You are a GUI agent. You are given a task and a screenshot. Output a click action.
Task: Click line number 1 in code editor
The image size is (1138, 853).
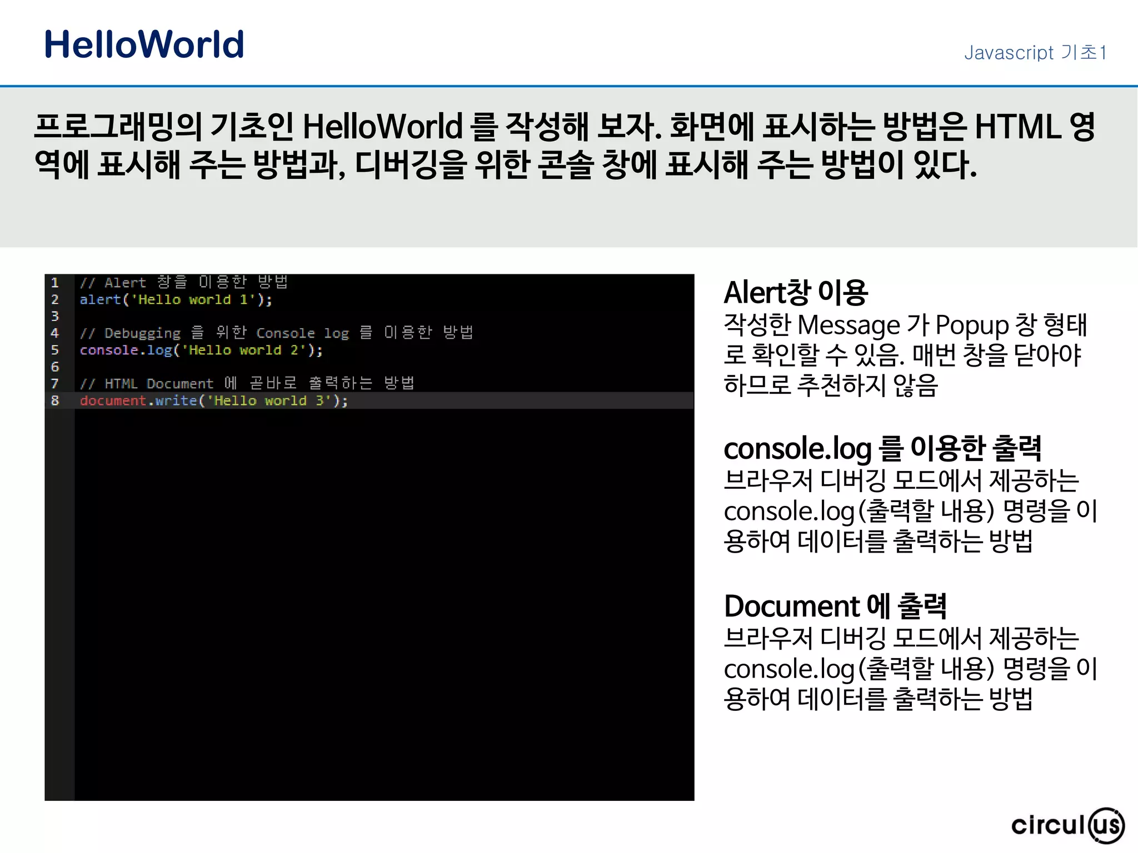[55, 283]
